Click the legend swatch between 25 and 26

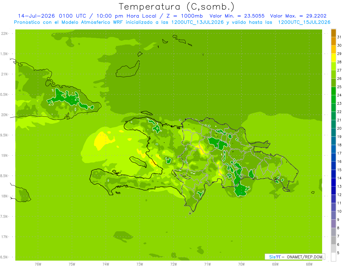333,83
